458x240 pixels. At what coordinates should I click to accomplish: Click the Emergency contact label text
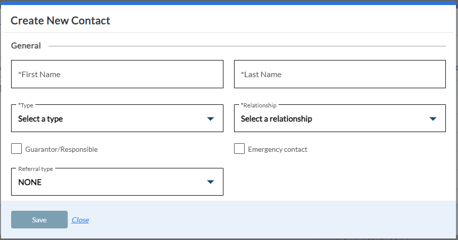278,149
